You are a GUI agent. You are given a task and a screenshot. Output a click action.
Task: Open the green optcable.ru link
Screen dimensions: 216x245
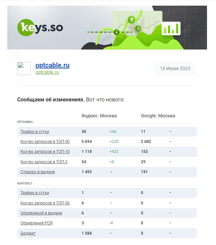click(x=47, y=72)
